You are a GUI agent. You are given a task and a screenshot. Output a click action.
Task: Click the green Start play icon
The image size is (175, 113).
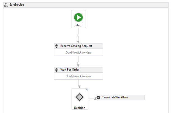coord(78,17)
